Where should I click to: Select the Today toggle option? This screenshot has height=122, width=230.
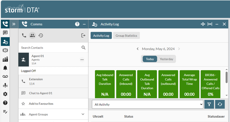150,59
